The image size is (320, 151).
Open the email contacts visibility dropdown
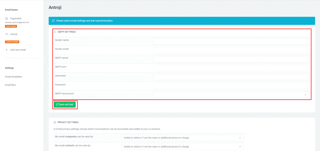pyautogui.click(x=182, y=147)
